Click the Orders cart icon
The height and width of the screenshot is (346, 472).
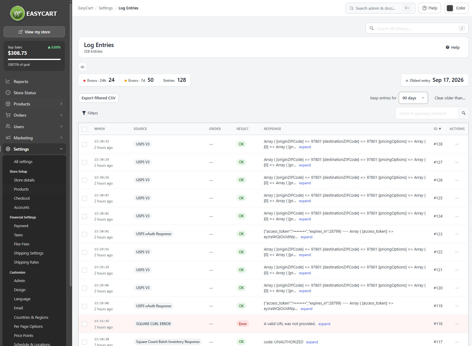coord(8,115)
